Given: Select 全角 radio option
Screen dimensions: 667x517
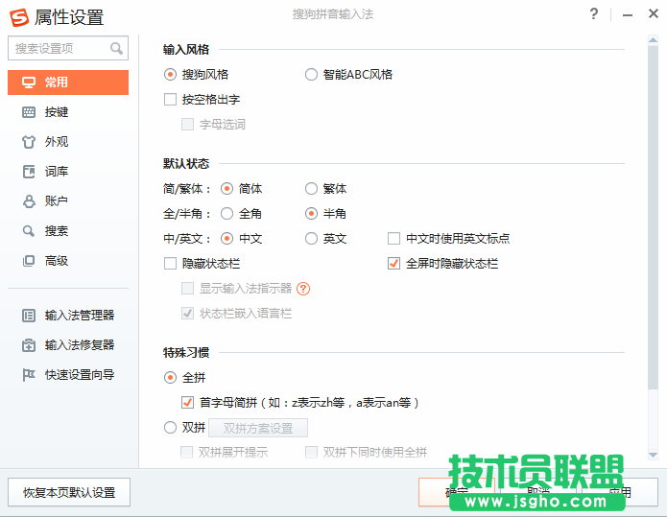Looking at the screenshot, I should pos(226,214).
